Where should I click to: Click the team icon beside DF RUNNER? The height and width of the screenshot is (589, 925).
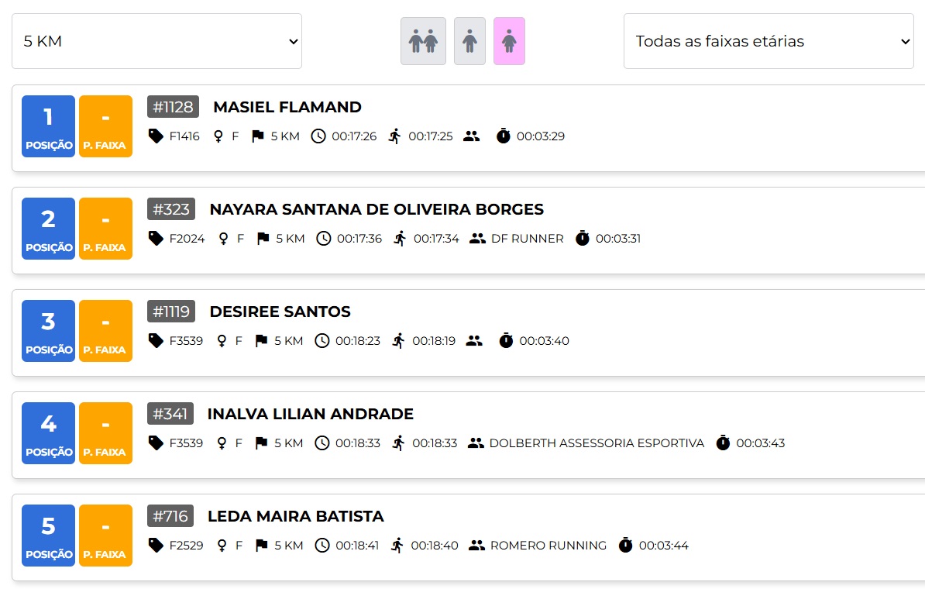pos(477,239)
